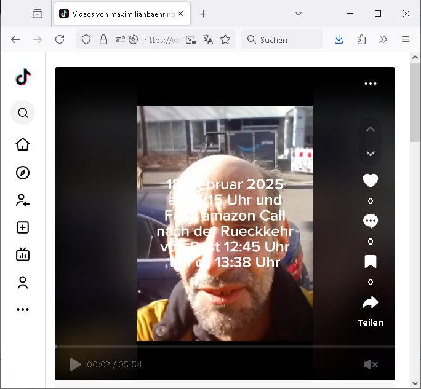This screenshot has height=389, width=421.
Task: Bookmark the video to favorites
Action: click(370, 262)
